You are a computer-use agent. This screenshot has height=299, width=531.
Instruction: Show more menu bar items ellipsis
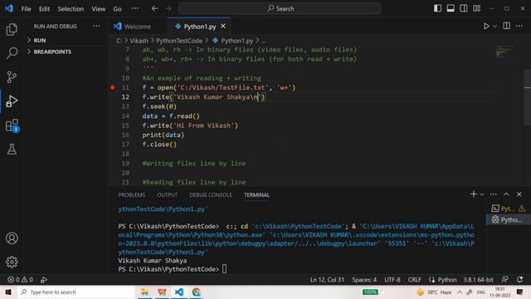click(135, 8)
